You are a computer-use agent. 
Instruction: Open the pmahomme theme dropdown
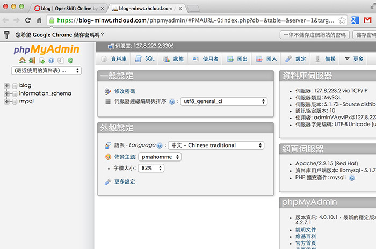click(x=160, y=157)
